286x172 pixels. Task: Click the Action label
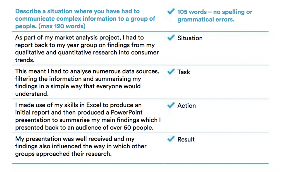(186, 106)
